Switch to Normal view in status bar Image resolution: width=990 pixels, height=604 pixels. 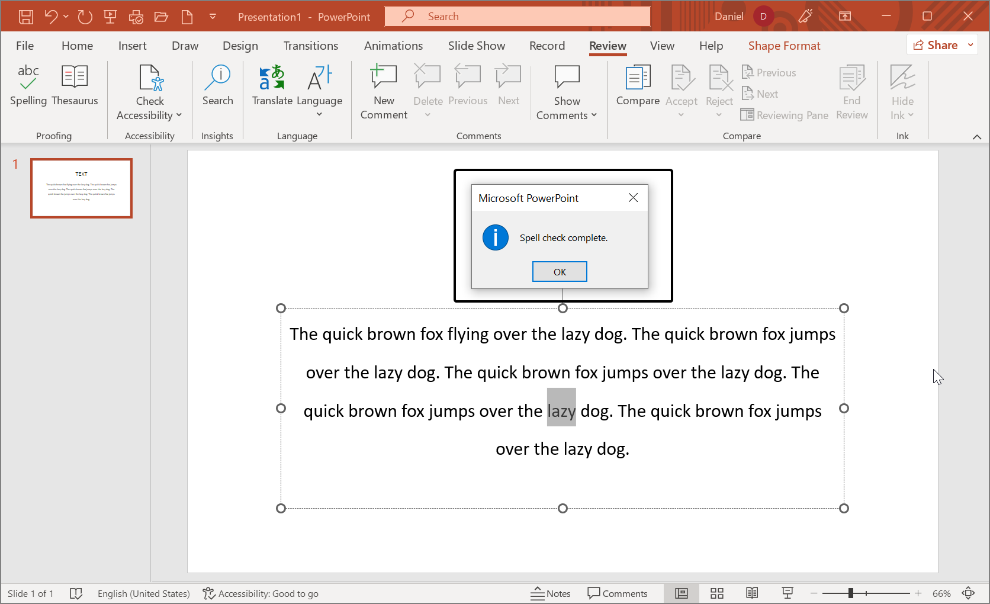click(682, 593)
